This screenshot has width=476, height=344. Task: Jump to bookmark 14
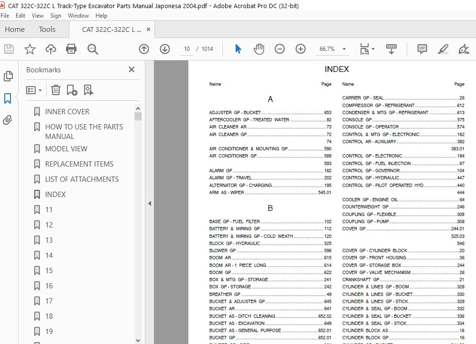point(49,255)
